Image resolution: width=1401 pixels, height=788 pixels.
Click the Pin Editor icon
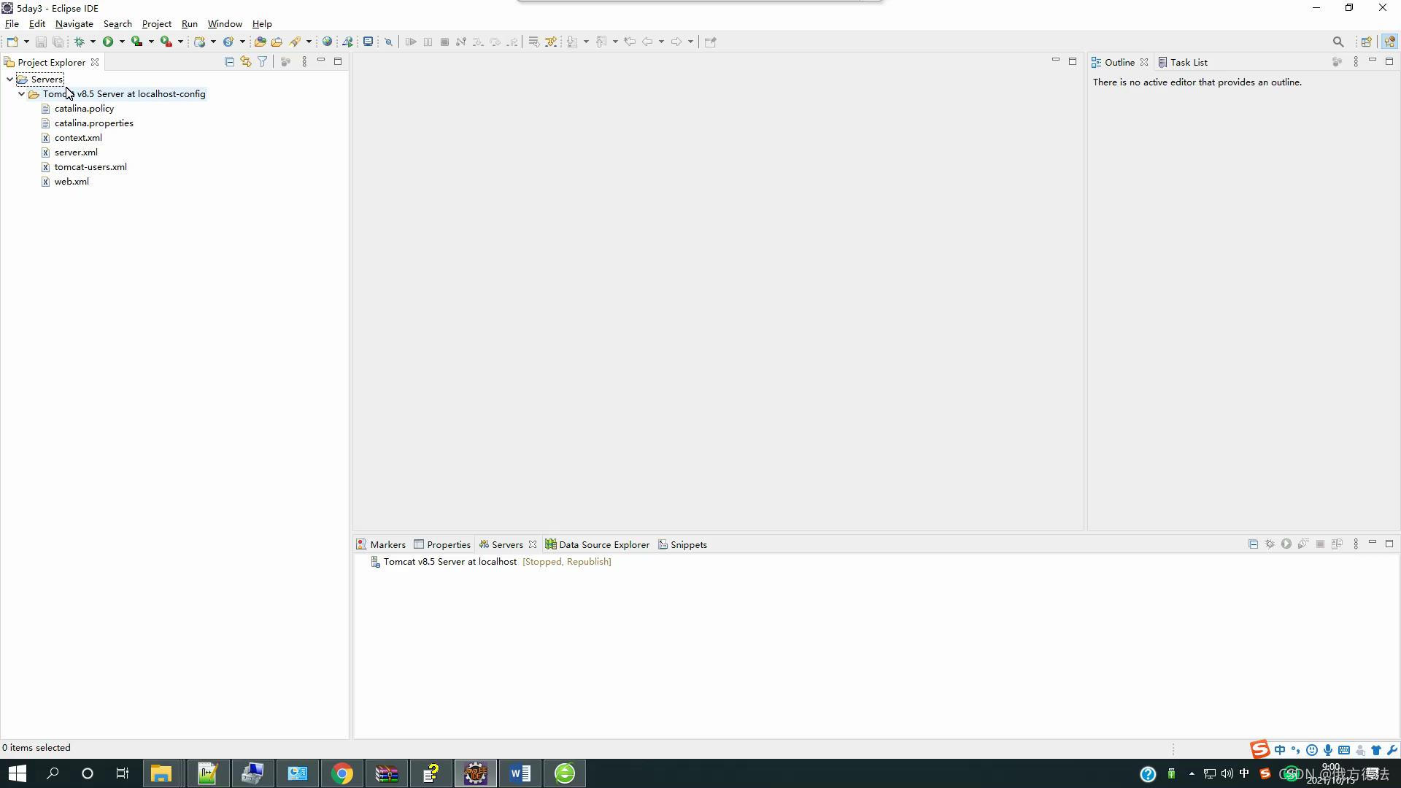coord(711,42)
